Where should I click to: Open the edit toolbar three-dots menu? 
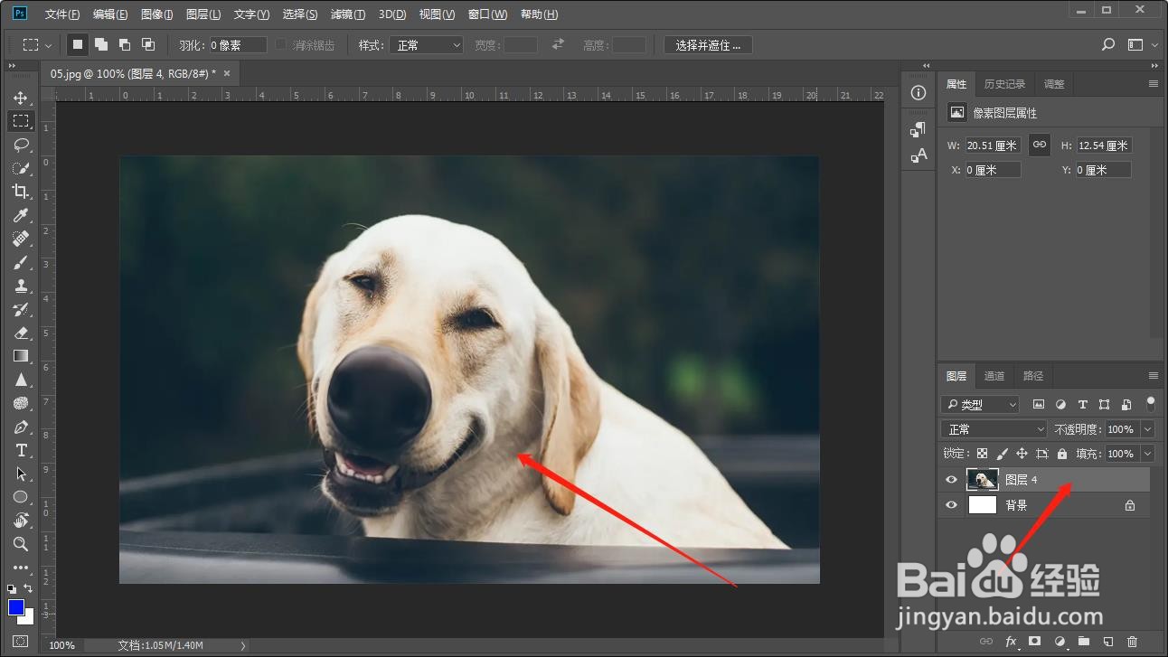point(21,568)
